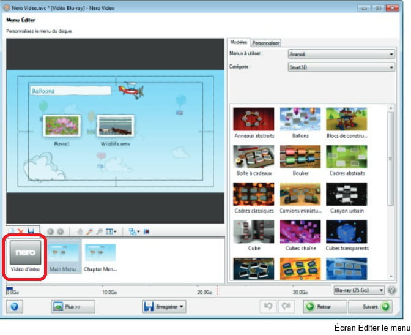Click the first grey round arrow icon
Image resolution: width=411 pixels, height=335 pixels.
pos(50,231)
